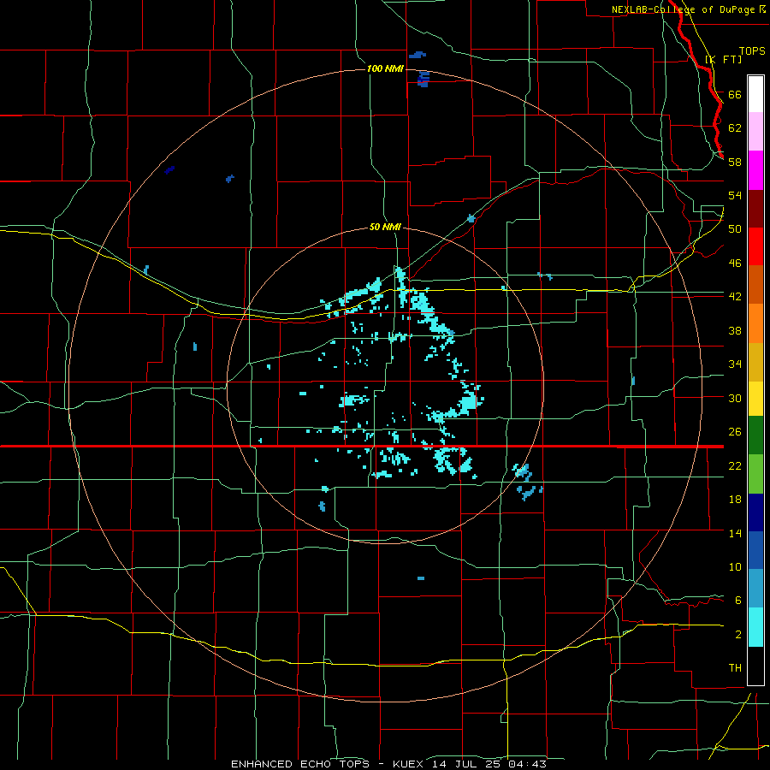Click the dark green legend swatch
Screen dimensions: 770x770
coord(755,435)
